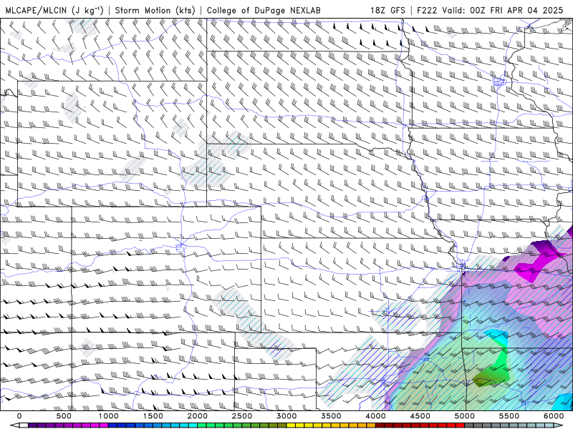Pick the first dark red swatch under 4000
The width and height of the screenshot is (573, 429).
[x=380, y=425]
